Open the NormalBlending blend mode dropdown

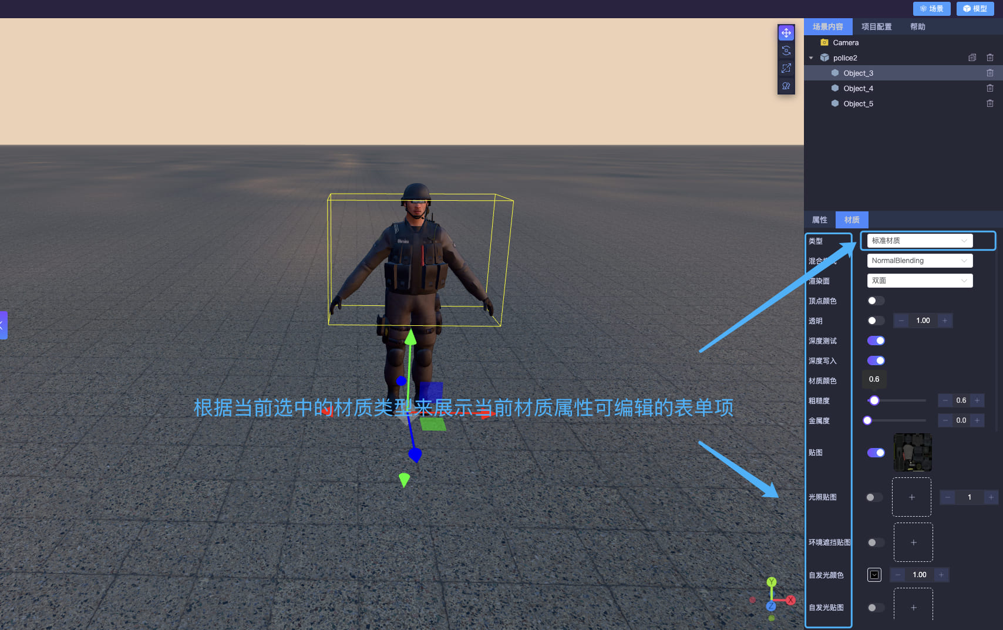point(919,261)
